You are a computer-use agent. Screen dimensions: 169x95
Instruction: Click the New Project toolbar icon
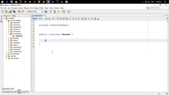pos(6,11)
